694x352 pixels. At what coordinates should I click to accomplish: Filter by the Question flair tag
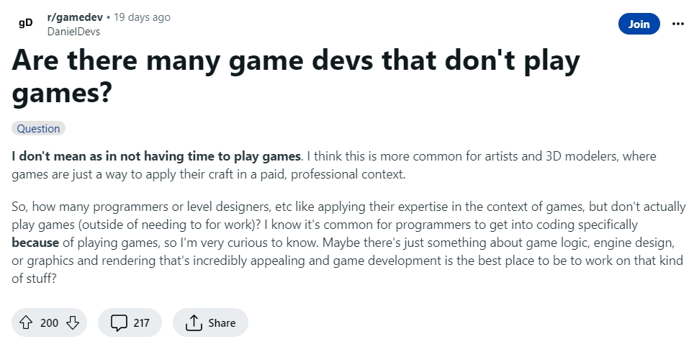pos(38,128)
